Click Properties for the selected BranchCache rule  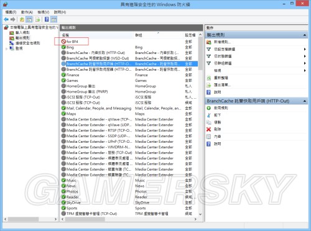tap(217, 137)
